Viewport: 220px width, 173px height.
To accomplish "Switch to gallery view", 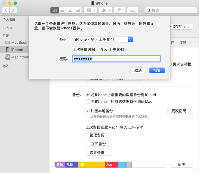I will pos(78,10).
